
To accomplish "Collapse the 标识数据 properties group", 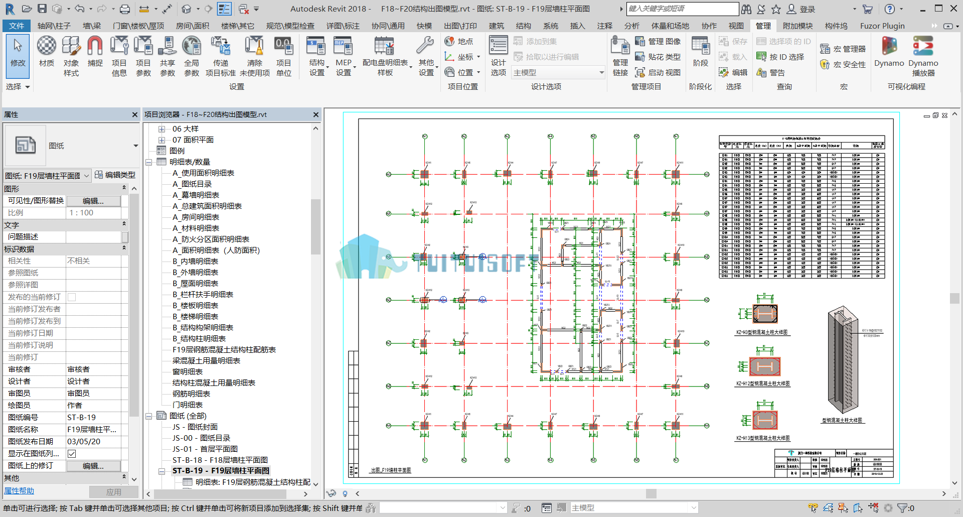I will [x=124, y=248].
